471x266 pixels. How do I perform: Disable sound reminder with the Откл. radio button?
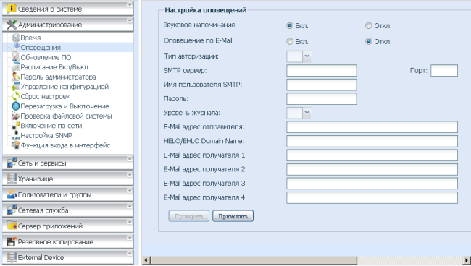(x=369, y=26)
